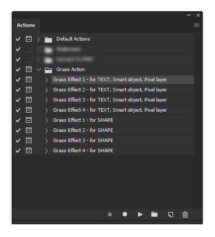Click the Stop playing/recording button
The width and height of the screenshot is (215, 237).
[x=110, y=214]
